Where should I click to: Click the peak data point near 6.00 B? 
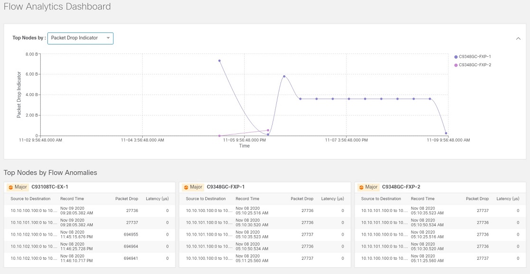pyautogui.click(x=284, y=76)
